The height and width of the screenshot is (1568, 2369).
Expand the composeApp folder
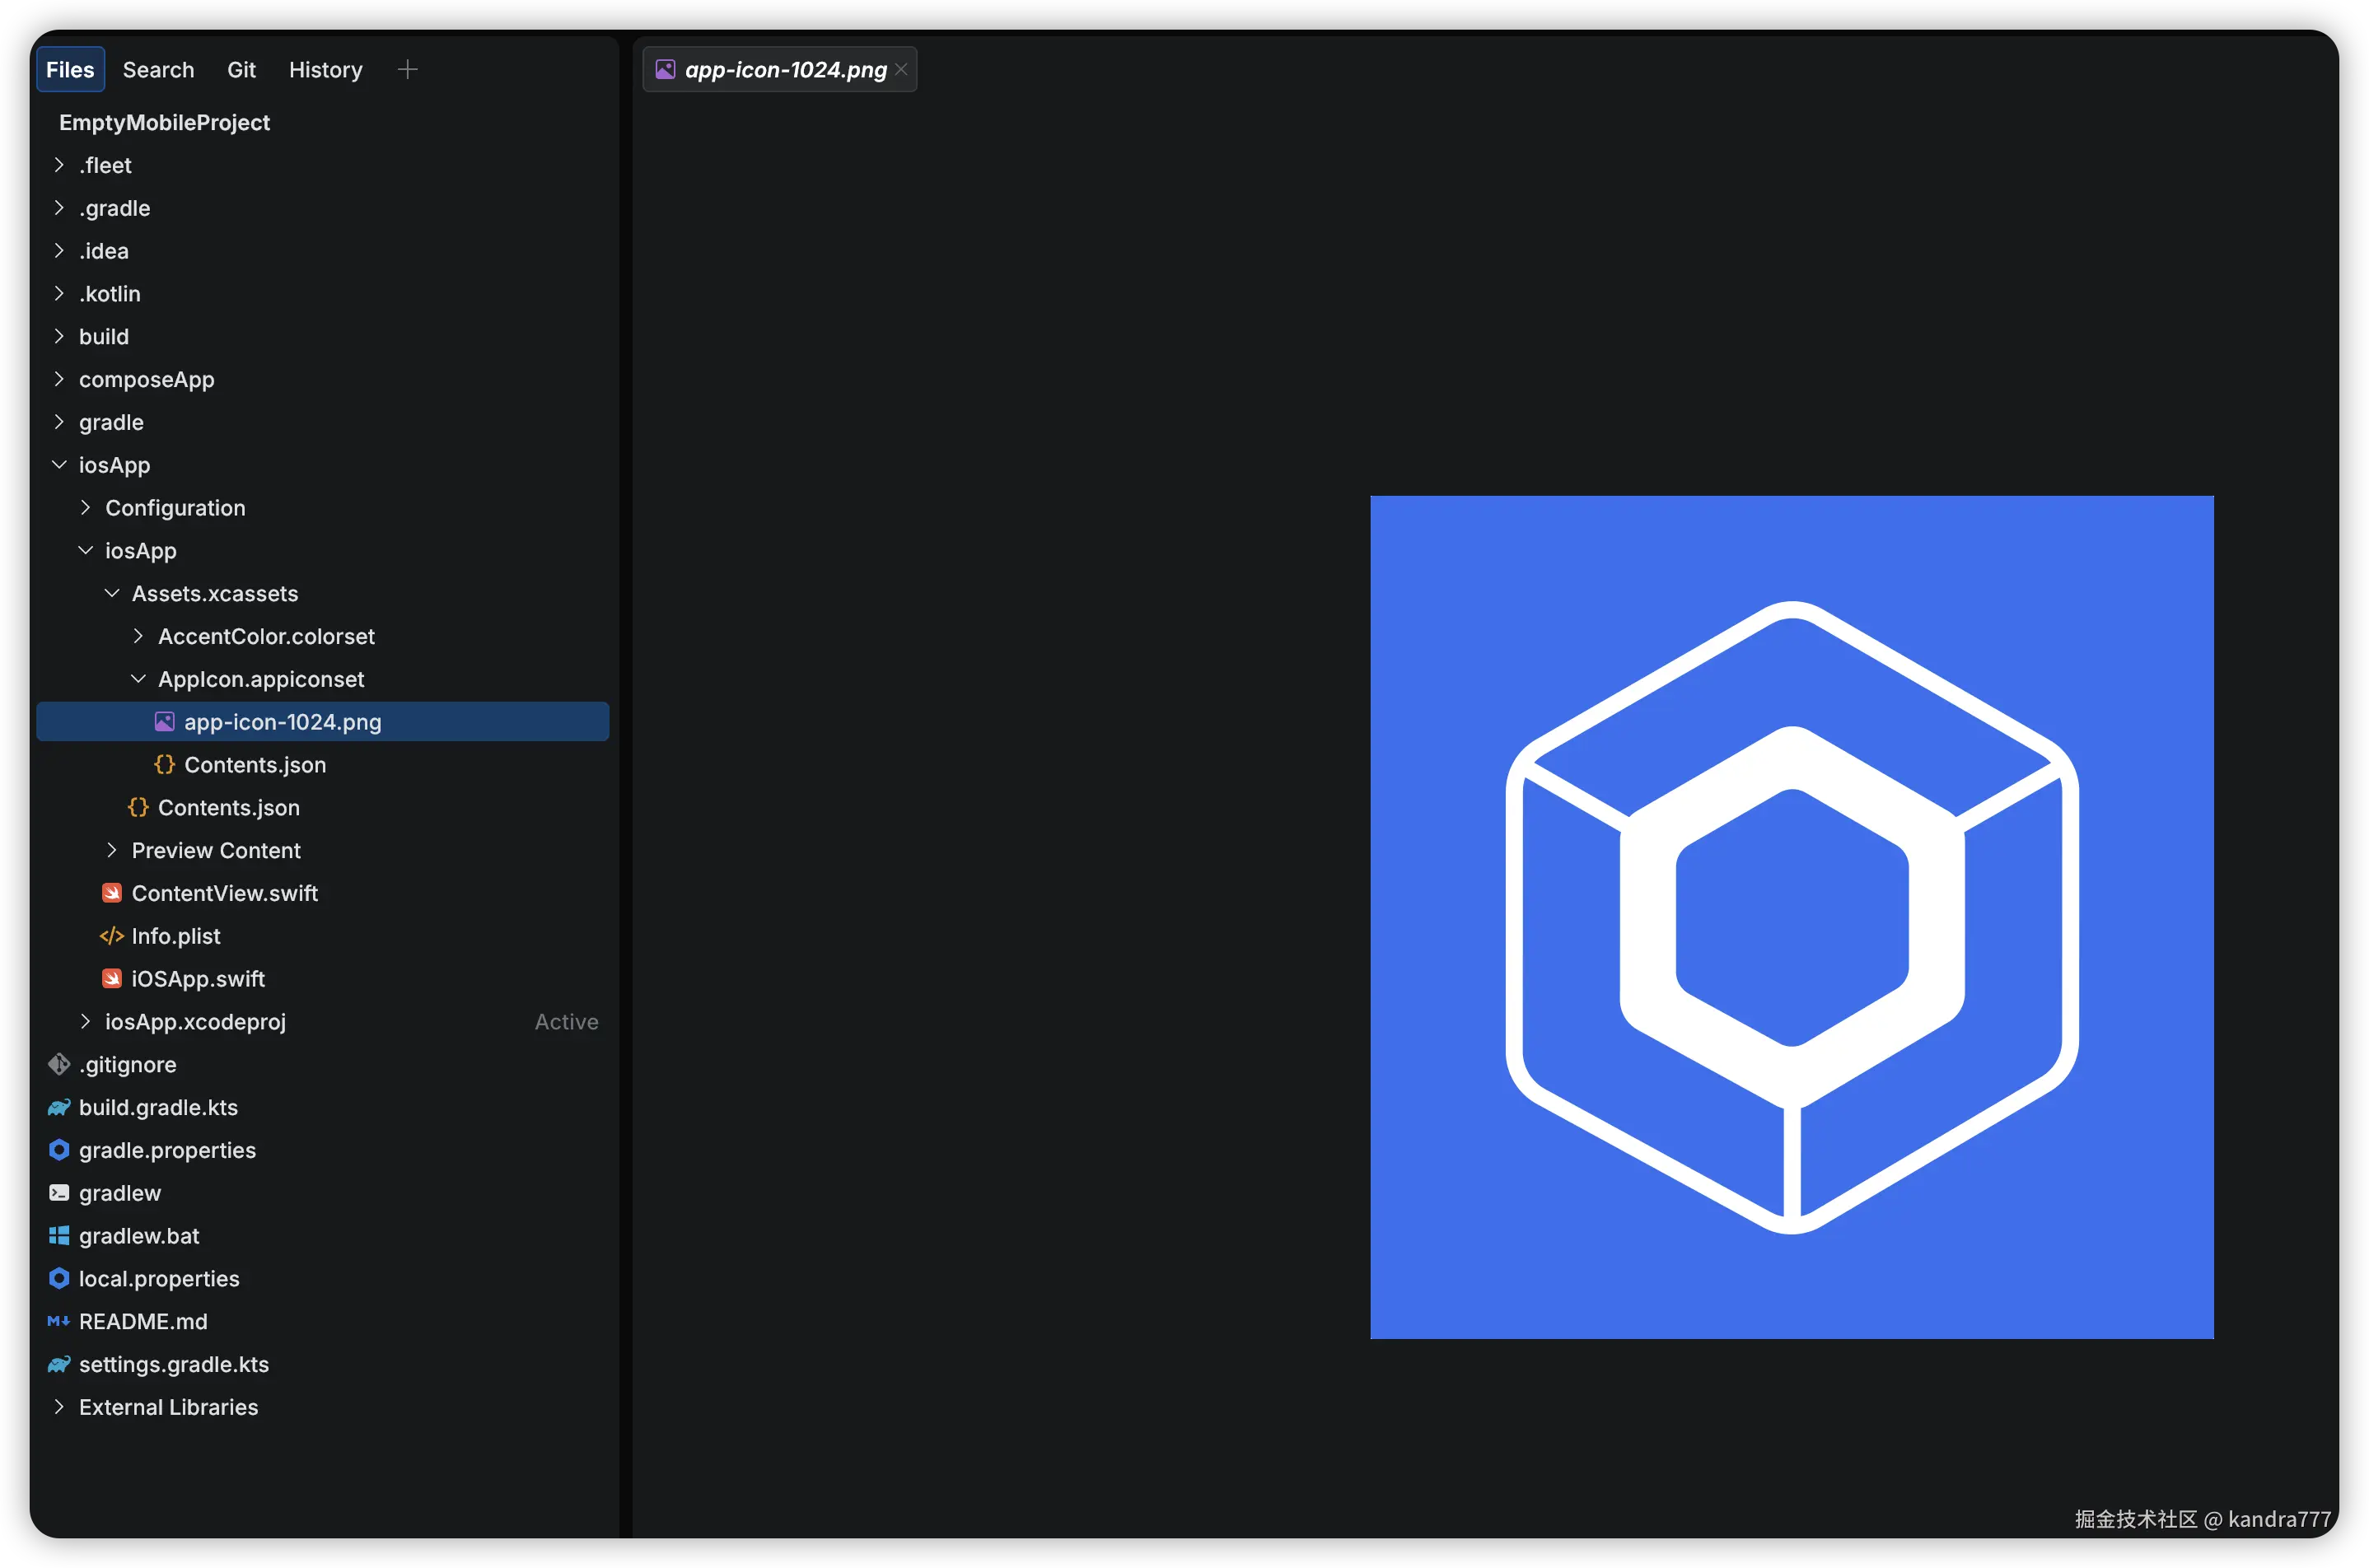tap(59, 379)
